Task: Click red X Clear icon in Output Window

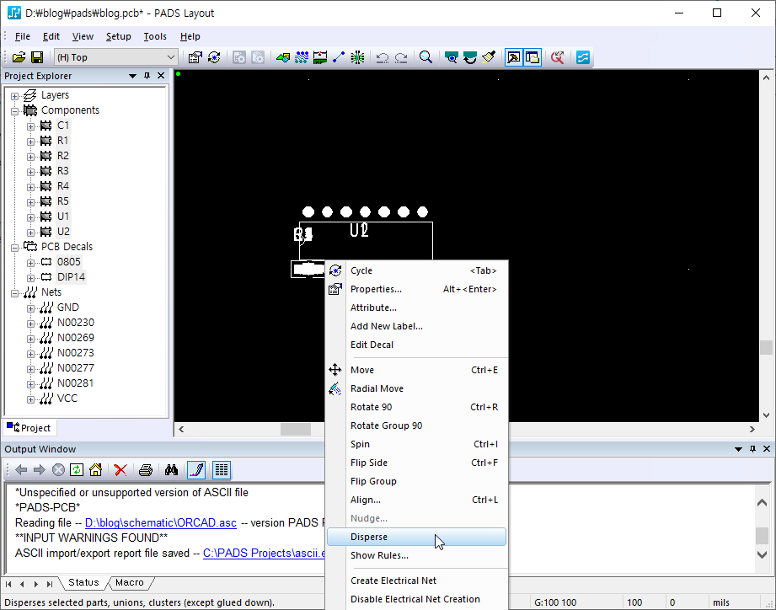Action: [120, 469]
